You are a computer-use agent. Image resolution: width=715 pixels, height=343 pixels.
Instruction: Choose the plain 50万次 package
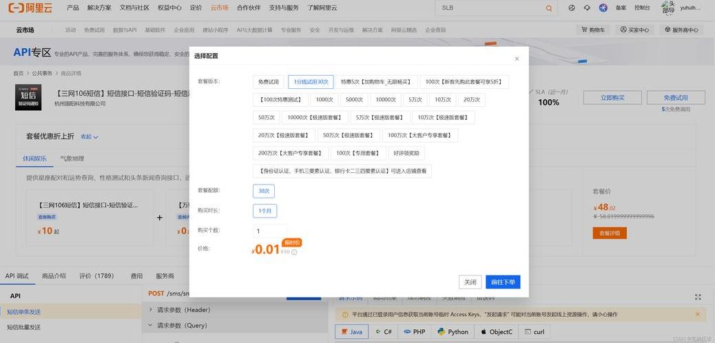pyautogui.click(x=267, y=117)
